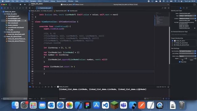Collapse the linked_list_demoUITests group

[3, 36]
